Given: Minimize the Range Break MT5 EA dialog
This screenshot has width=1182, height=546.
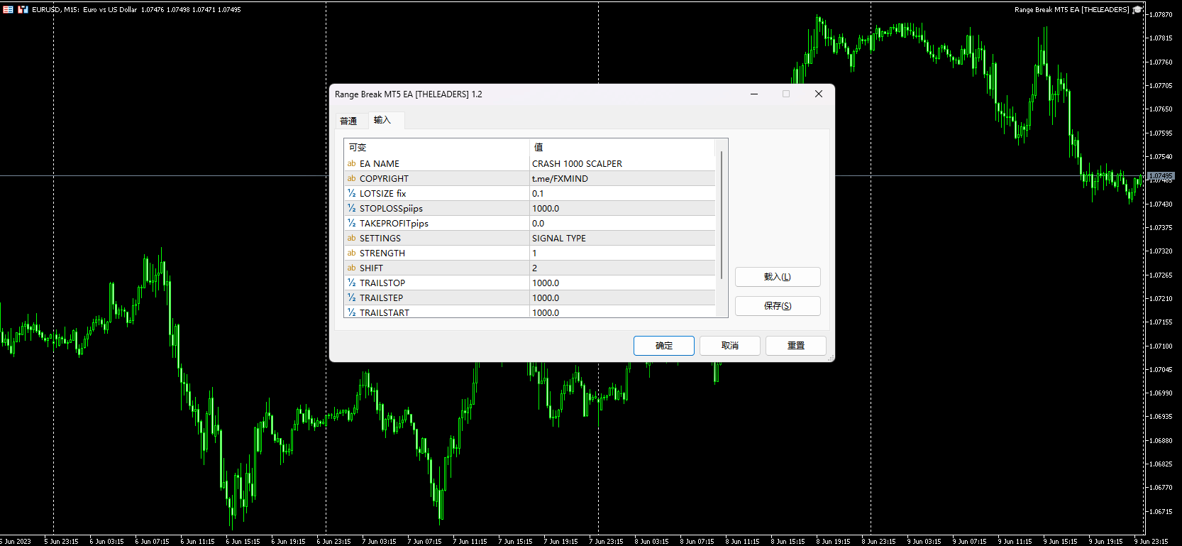Looking at the screenshot, I should point(754,94).
